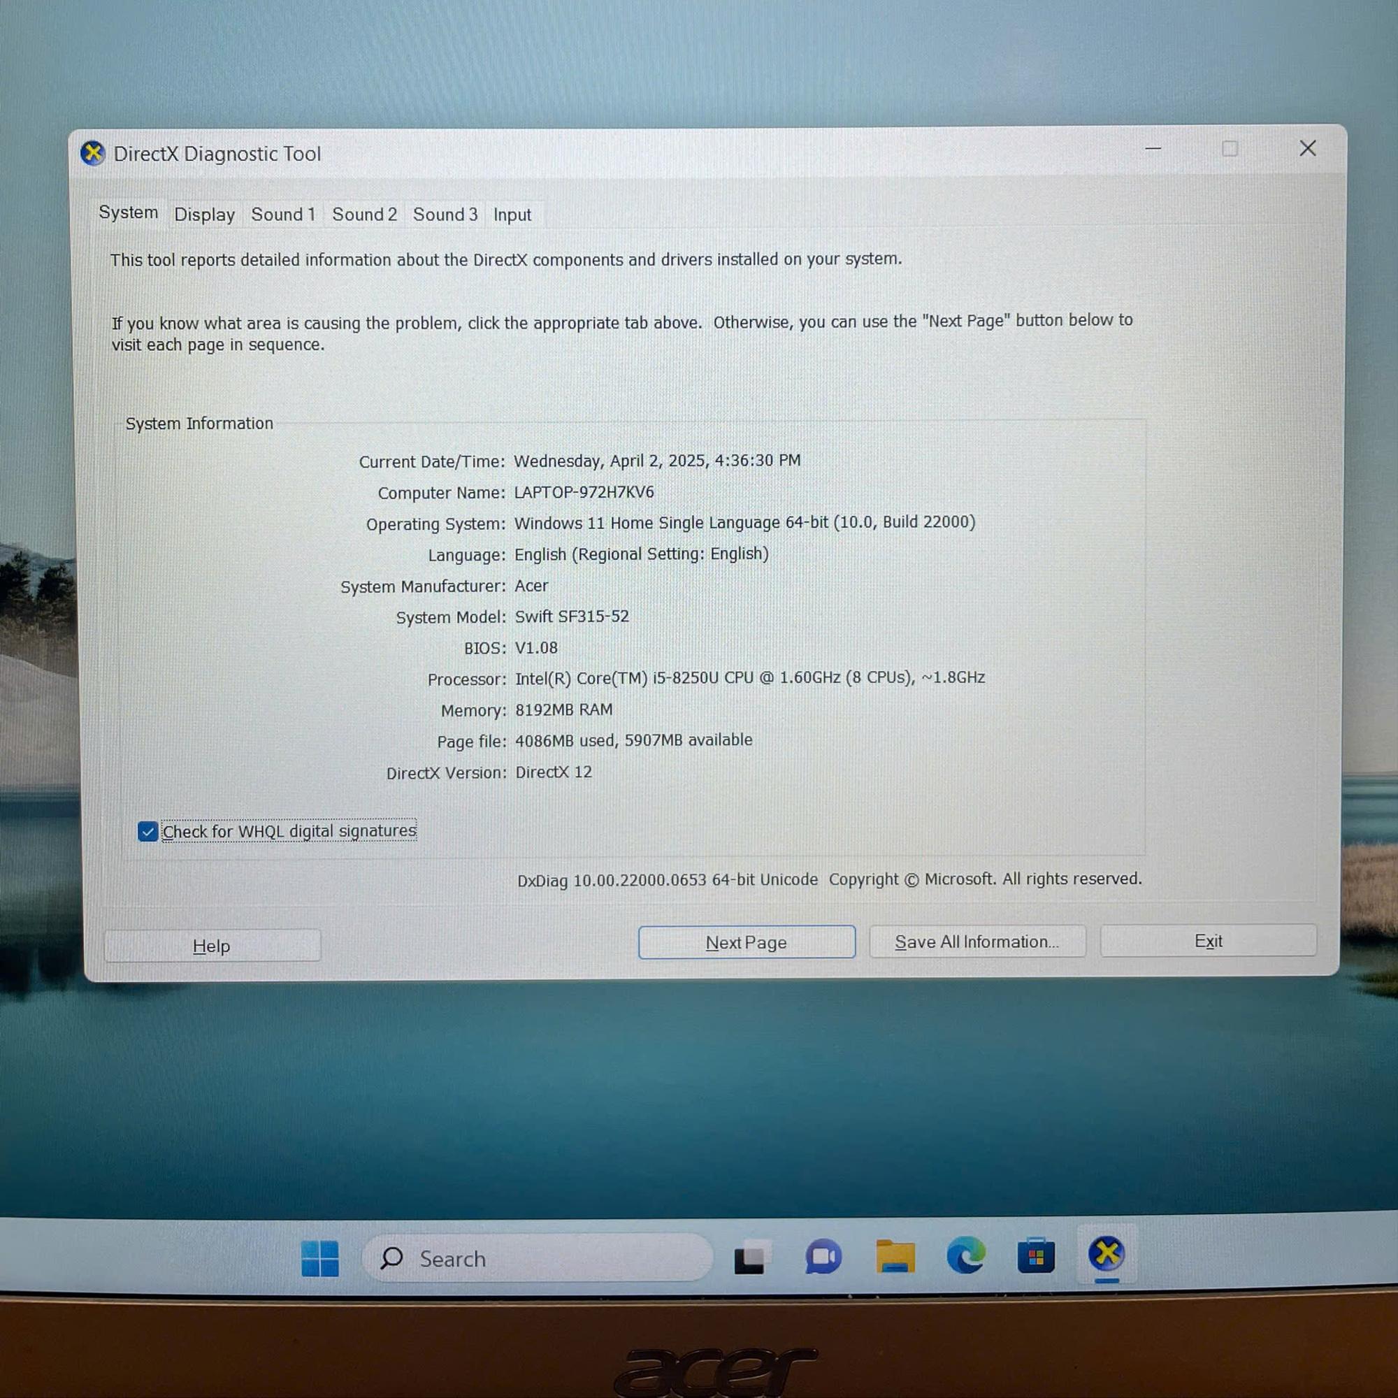The width and height of the screenshot is (1398, 1398).
Task: Click the Exit button
Action: coord(1209,941)
